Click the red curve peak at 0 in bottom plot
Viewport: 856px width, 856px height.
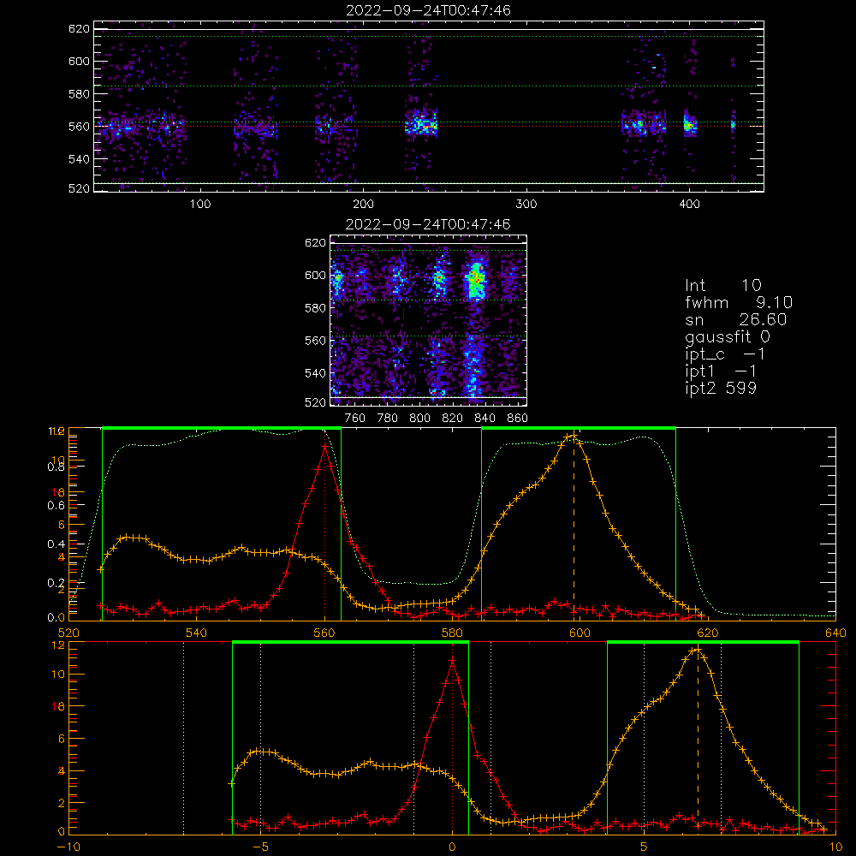click(452, 661)
